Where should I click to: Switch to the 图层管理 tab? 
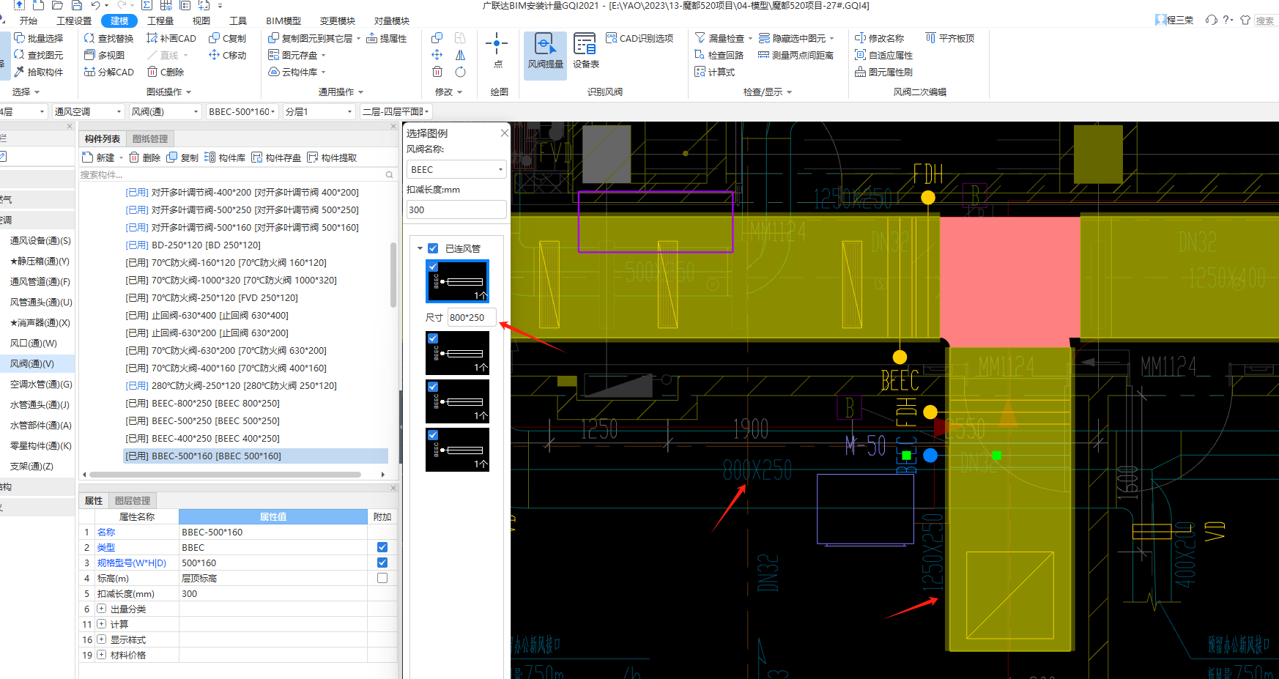coord(133,500)
